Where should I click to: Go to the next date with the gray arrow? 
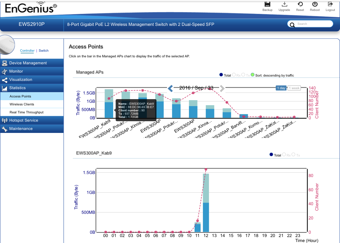point(222,89)
